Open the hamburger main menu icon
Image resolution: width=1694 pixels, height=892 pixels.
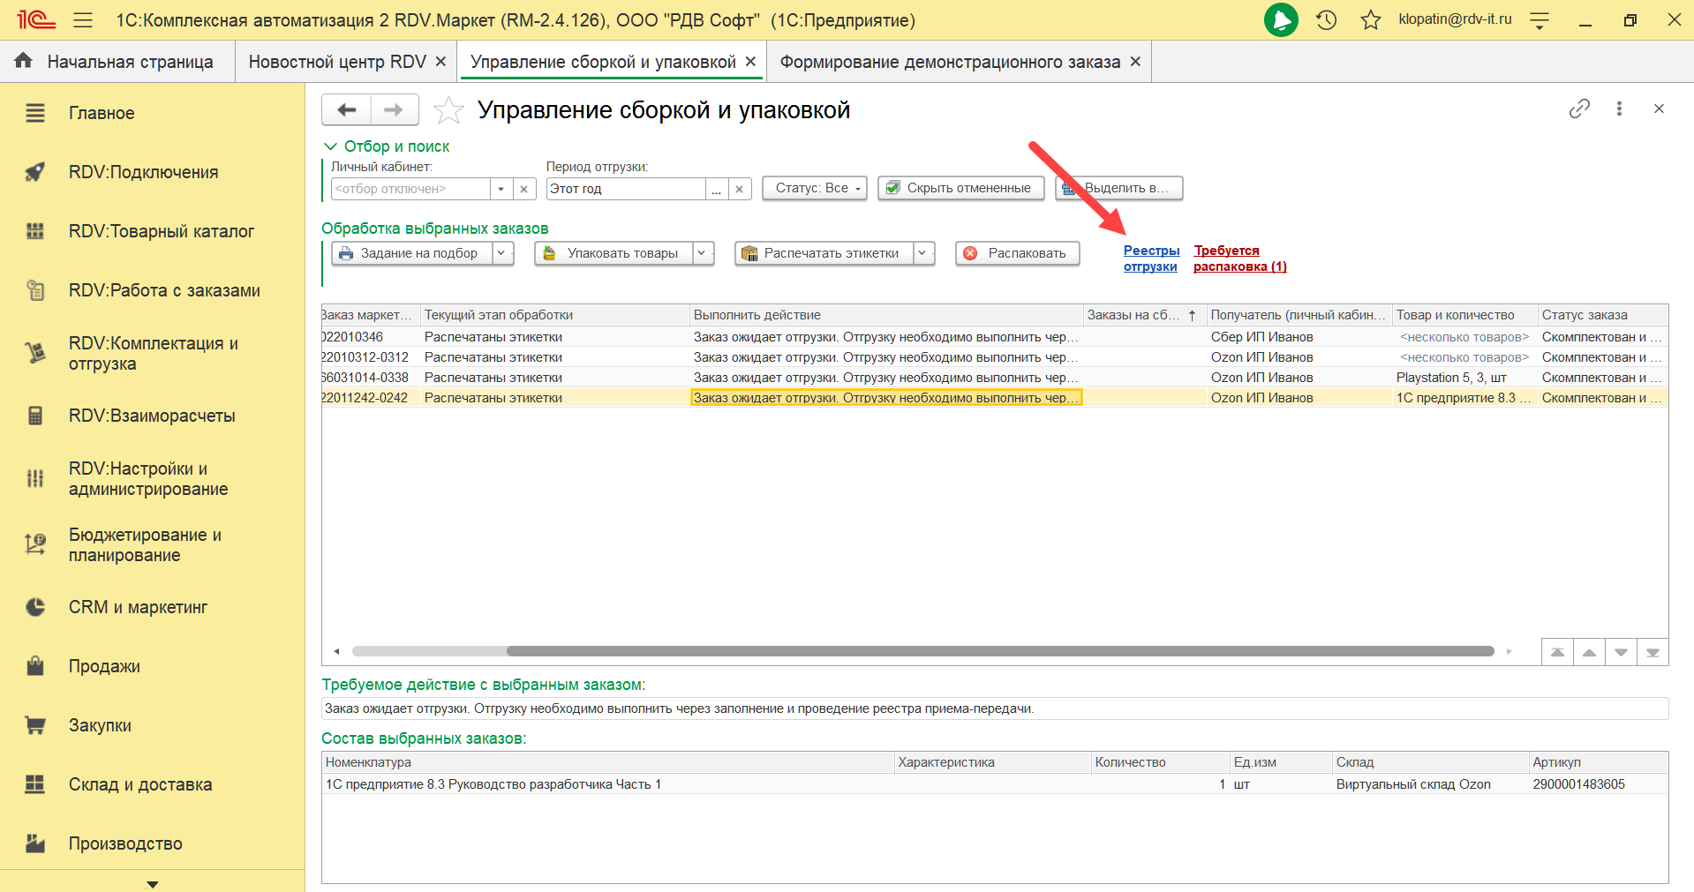click(83, 19)
